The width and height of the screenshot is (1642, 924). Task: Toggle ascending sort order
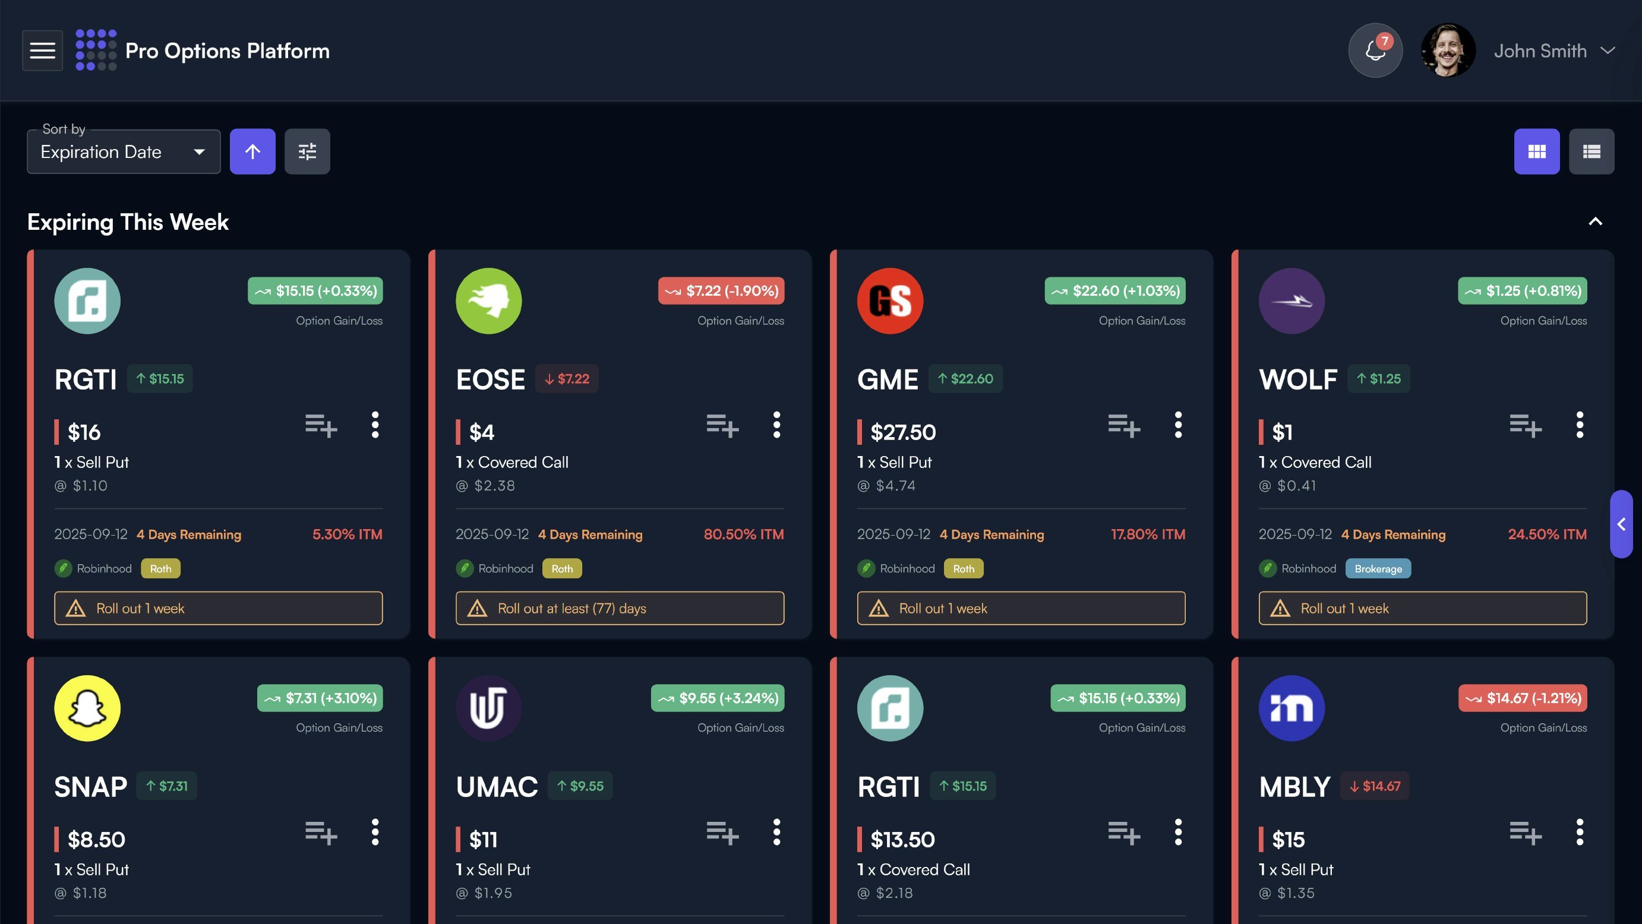pos(252,151)
